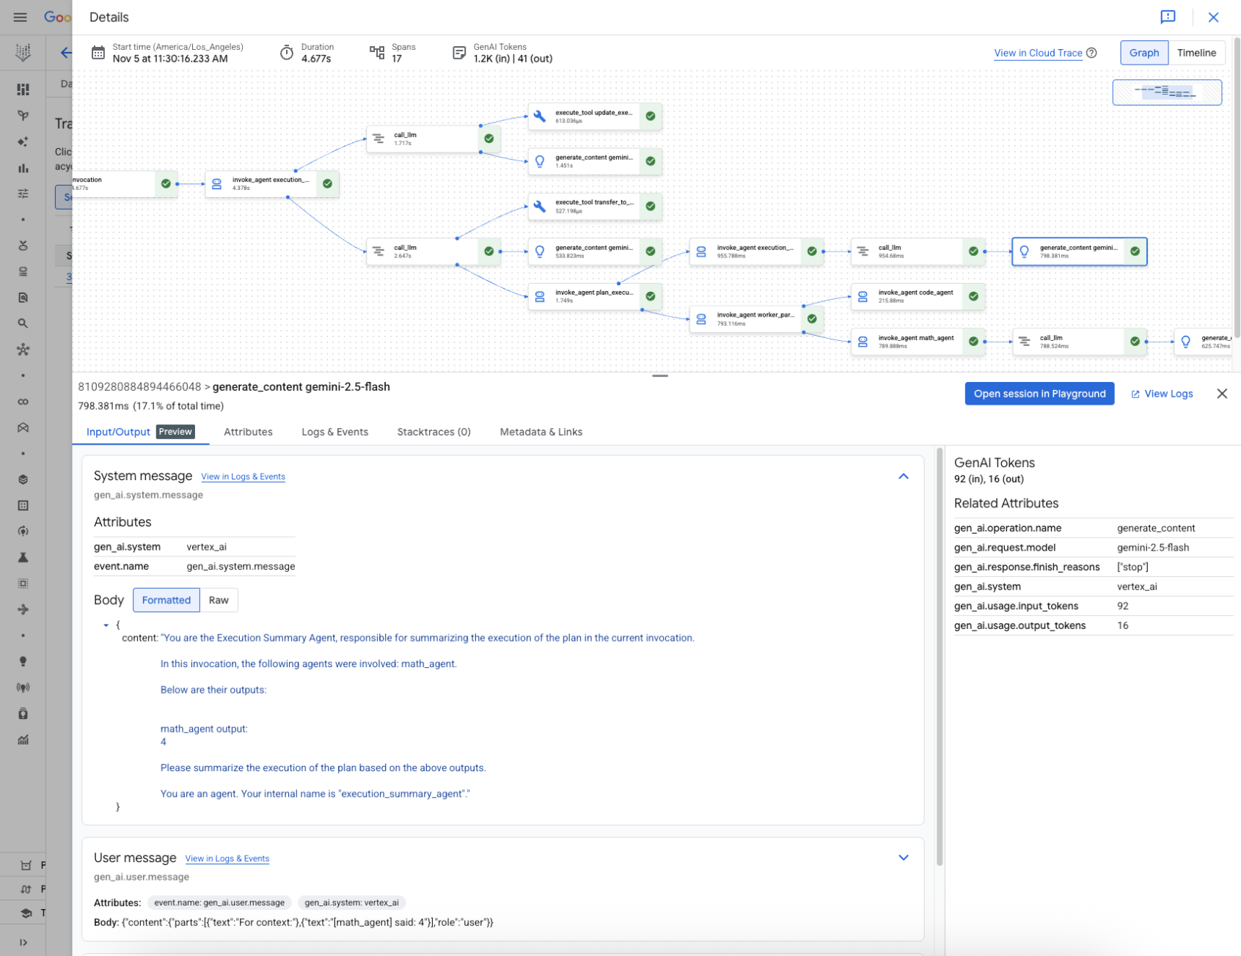This screenshot has width=1241, height=956.
Task: Click the call_llm span node icon
Action: tap(377, 138)
